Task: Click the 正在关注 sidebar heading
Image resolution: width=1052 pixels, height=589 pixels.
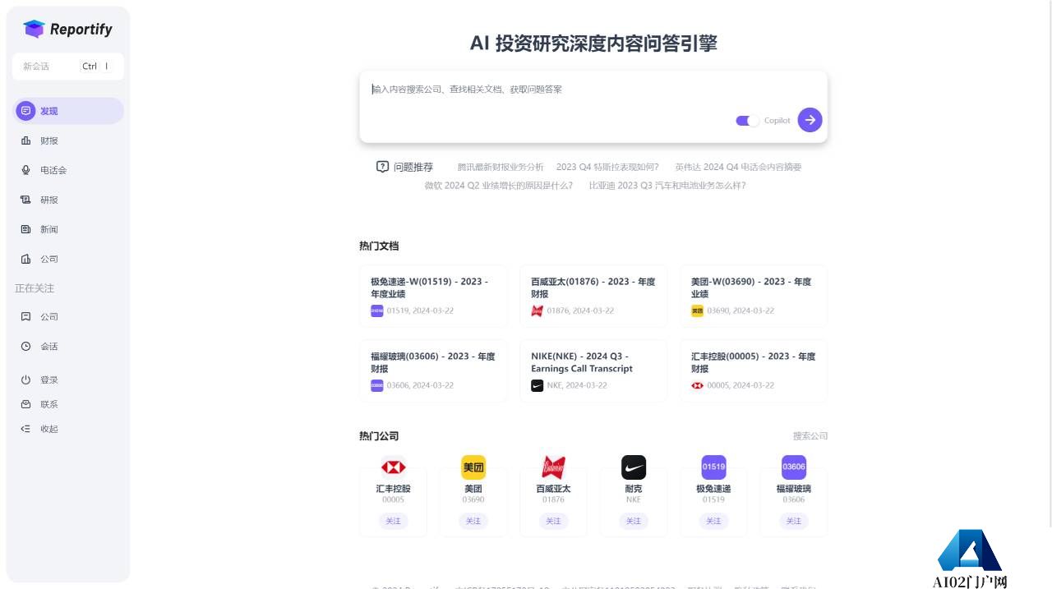Action: 35,288
